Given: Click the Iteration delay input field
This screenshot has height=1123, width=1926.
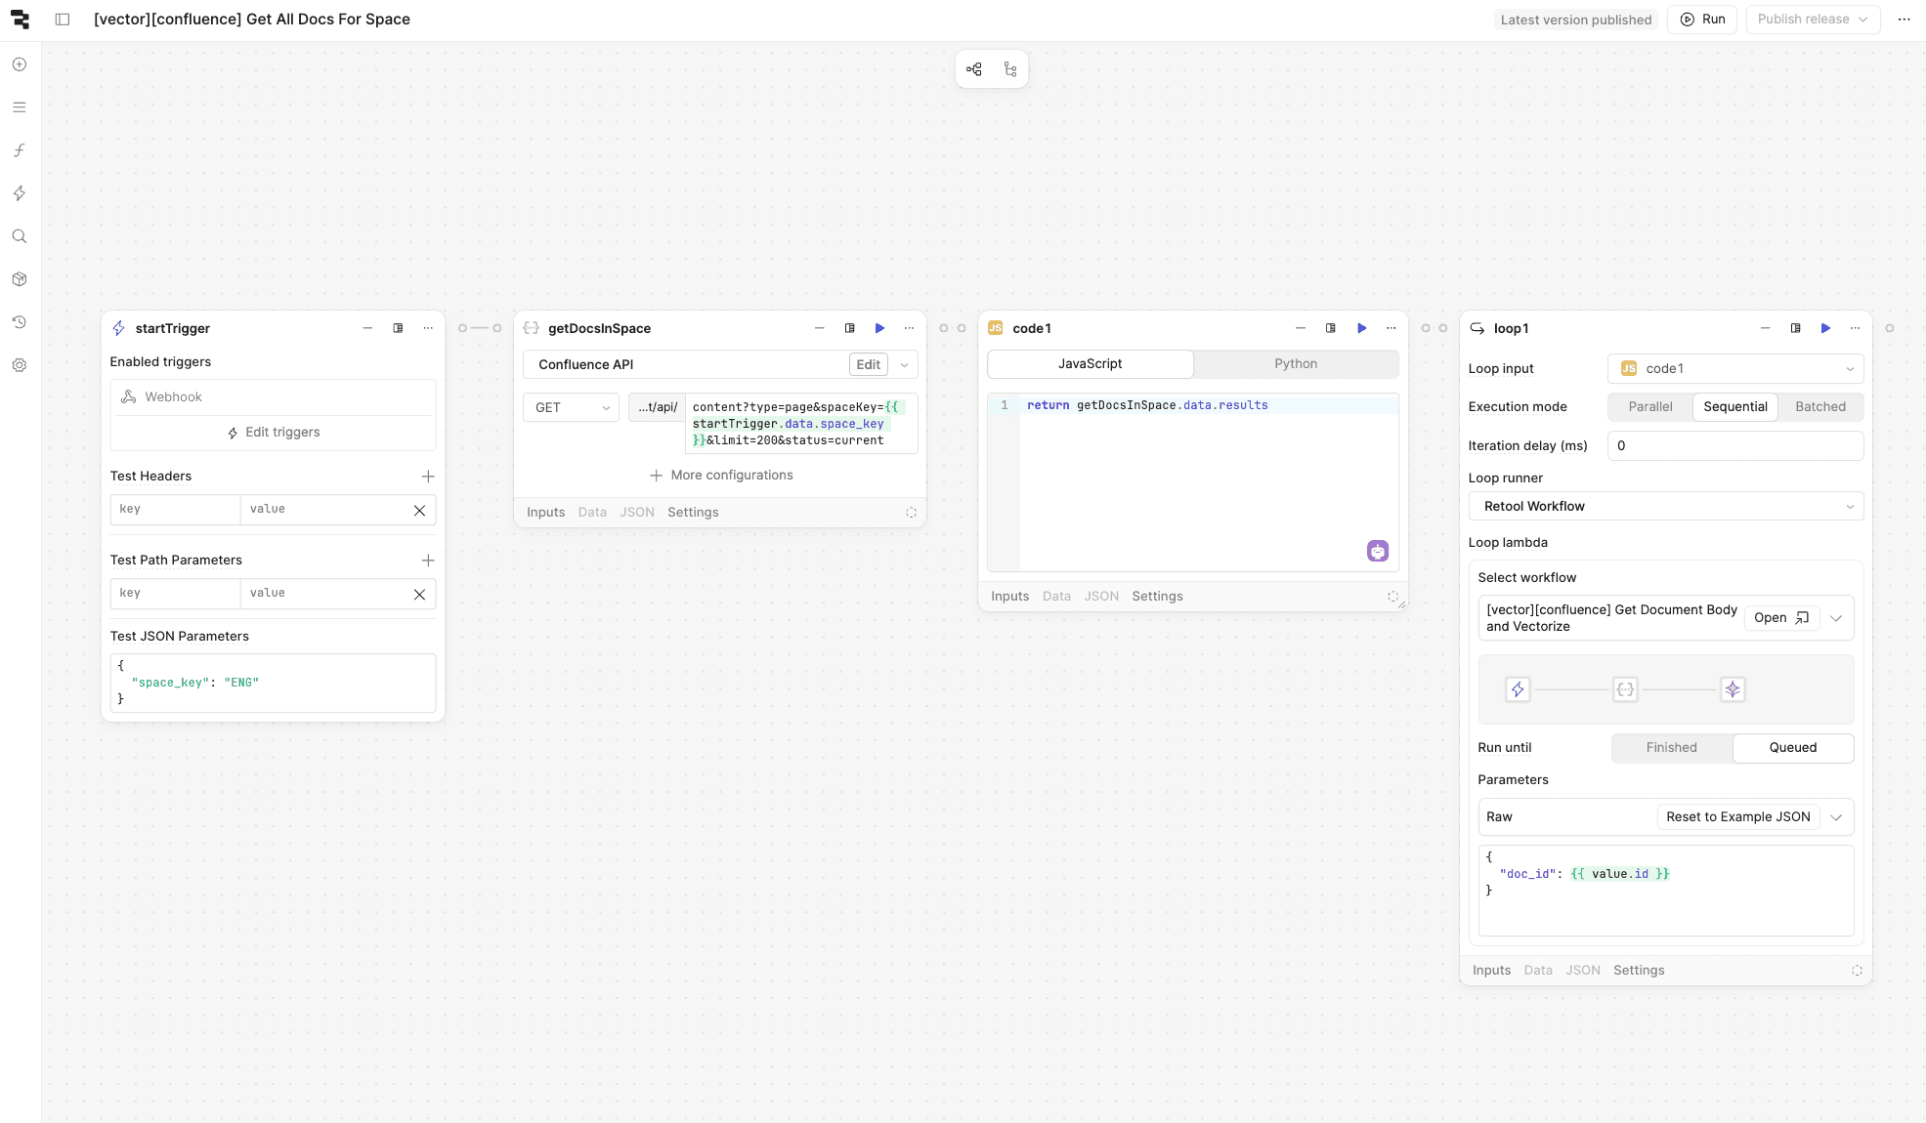Looking at the screenshot, I should tap(1734, 446).
